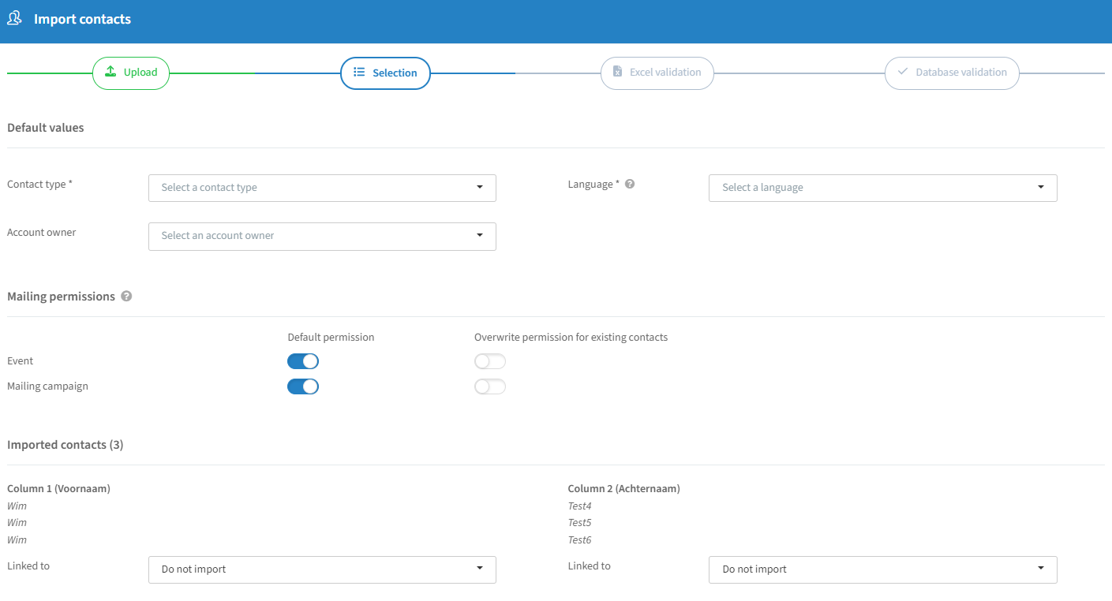The width and height of the screenshot is (1112, 601).
Task: Click the contacts icon in the header
Action: (x=14, y=18)
